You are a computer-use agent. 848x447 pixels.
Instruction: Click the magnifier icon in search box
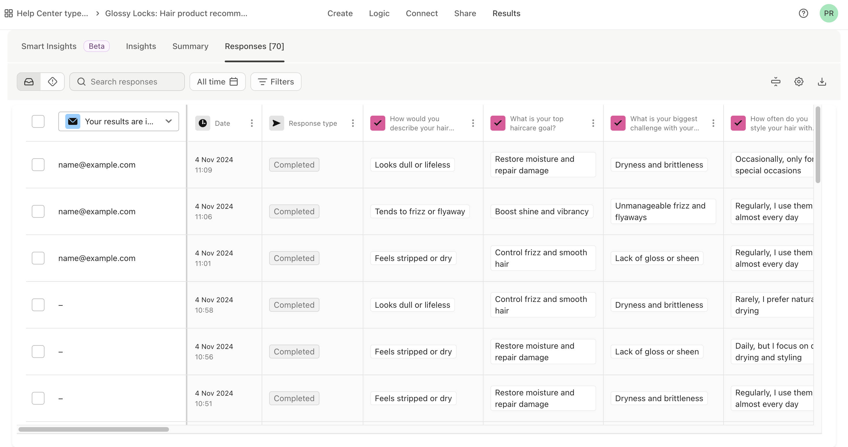point(81,82)
